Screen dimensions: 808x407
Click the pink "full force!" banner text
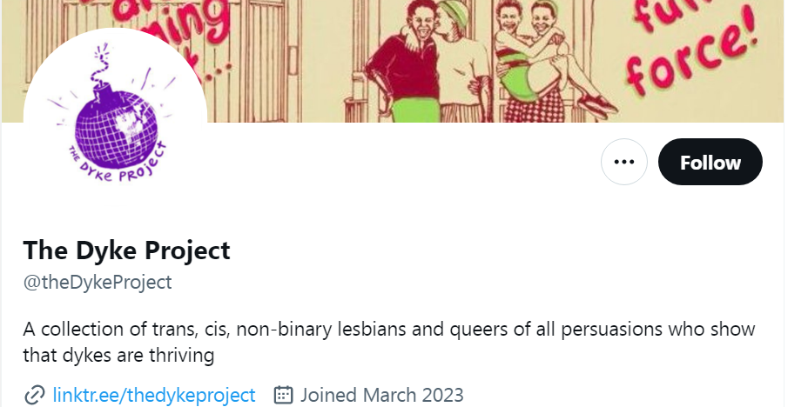tap(683, 52)
